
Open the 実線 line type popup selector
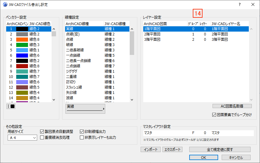click(x=85, y=109)
